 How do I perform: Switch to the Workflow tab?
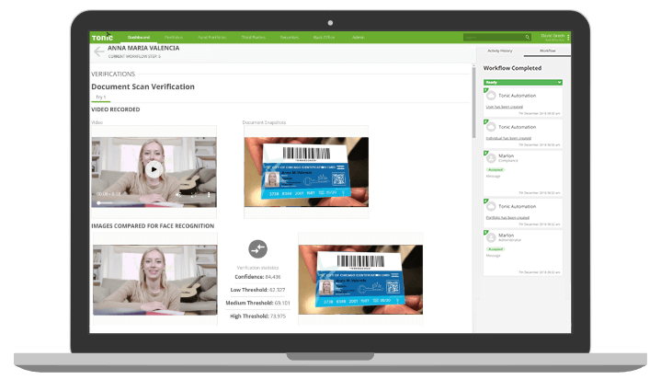(x=546, y=52)
